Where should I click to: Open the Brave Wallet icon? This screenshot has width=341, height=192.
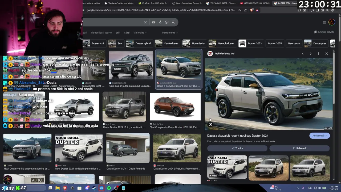[x=322, y=10]
